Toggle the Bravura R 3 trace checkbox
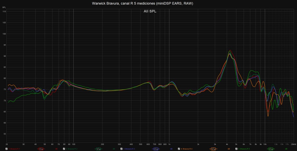 pyautogui.click(x=122, y=149)
